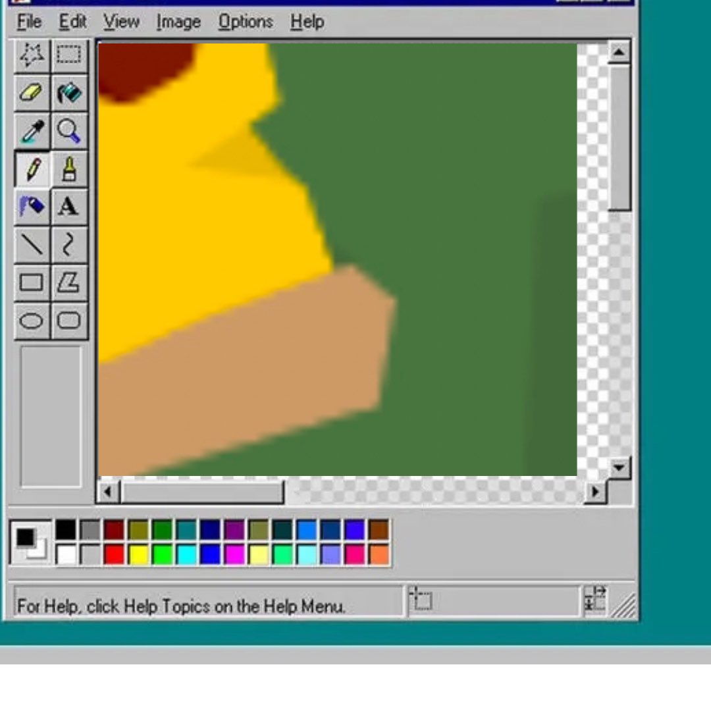The height and width of the screenshot is (711, 711).
Task: Select the light gray swatch
Action: 90,554
